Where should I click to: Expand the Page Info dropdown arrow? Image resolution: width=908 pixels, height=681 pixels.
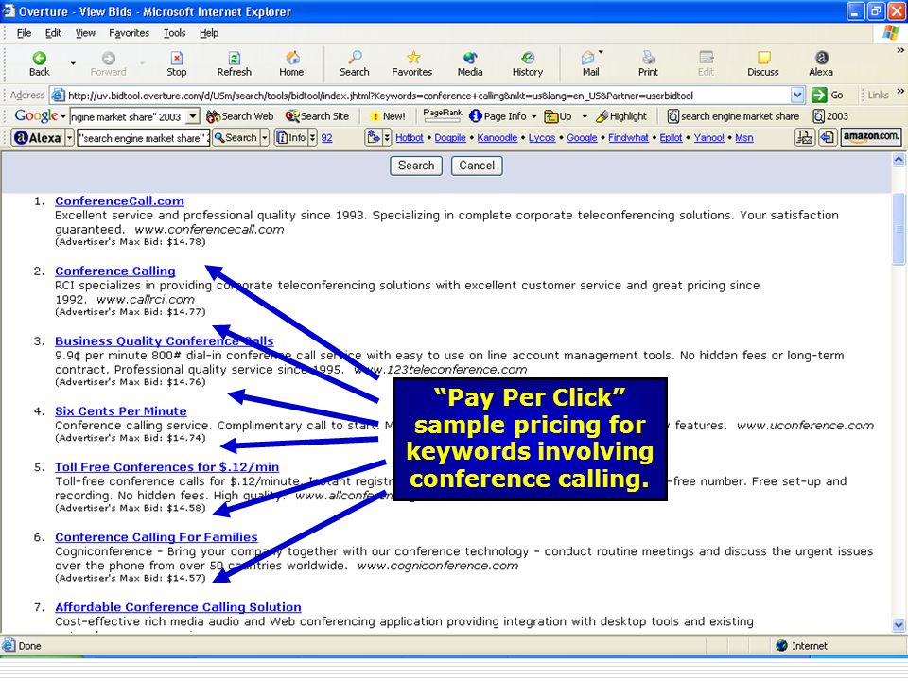point(533,116)
